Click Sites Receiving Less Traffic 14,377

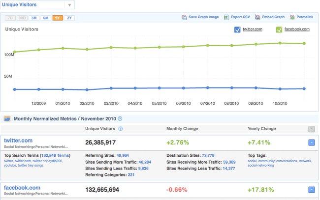pos(229,169)
